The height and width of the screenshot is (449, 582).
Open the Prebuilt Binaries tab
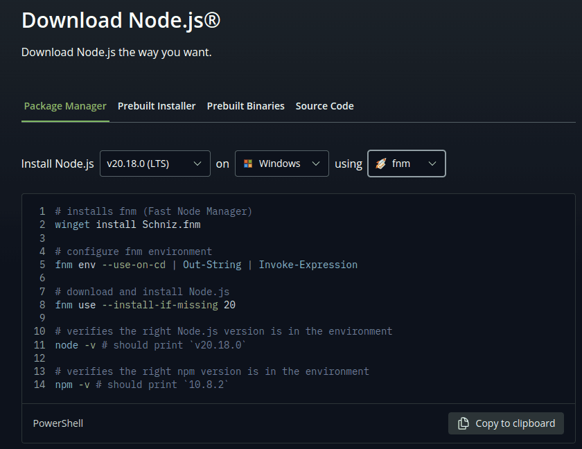(245, 106)
